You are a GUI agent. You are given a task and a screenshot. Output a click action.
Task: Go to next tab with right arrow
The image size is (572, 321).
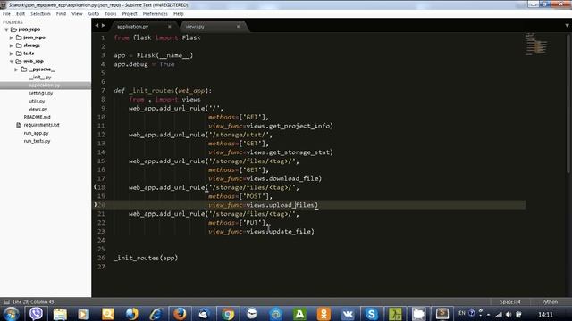point(104,26)
